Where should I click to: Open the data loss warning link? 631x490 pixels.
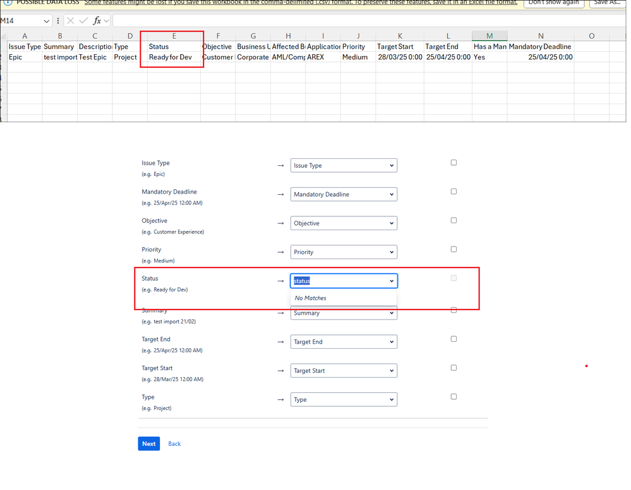point(301,3)
